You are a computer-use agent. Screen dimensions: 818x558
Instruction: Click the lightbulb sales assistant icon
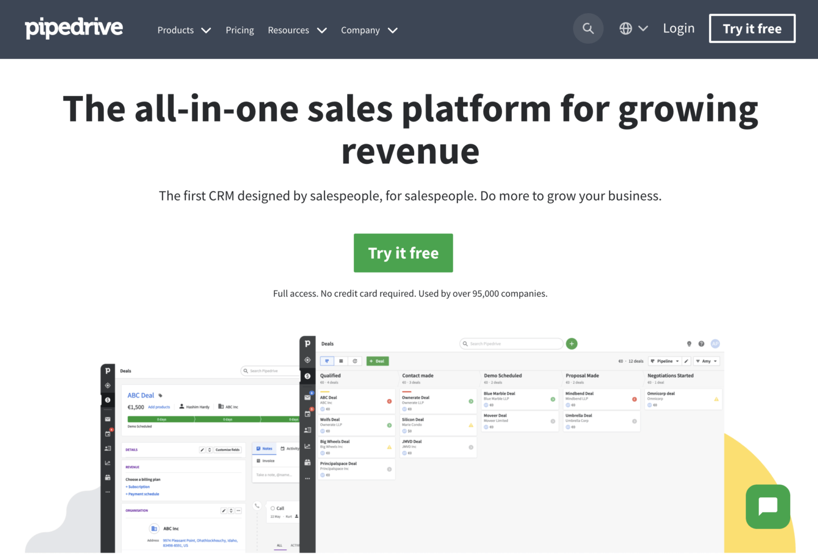pos(689,344)
